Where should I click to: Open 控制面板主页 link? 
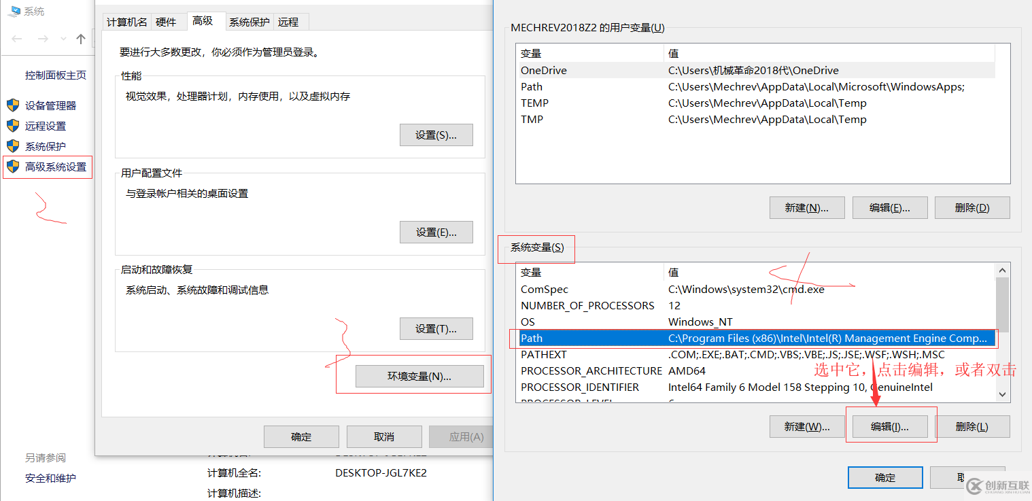pyautogui.click(x=54, y=75)
